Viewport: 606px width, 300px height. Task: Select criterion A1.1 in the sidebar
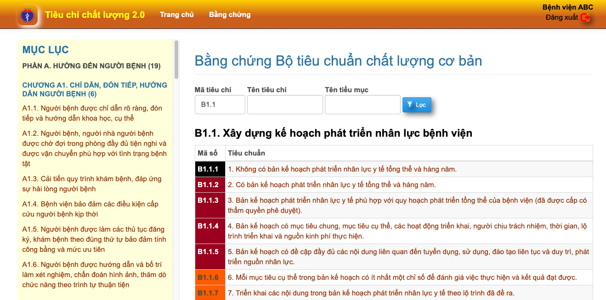tap(92, 113)
